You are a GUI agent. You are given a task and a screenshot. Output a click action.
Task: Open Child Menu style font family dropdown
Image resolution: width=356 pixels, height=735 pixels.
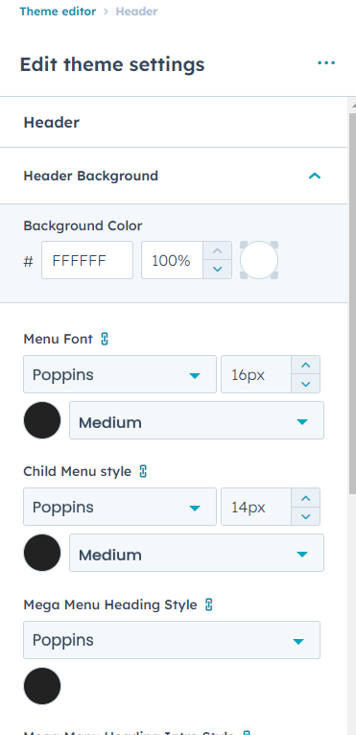(x=120, y=507)
